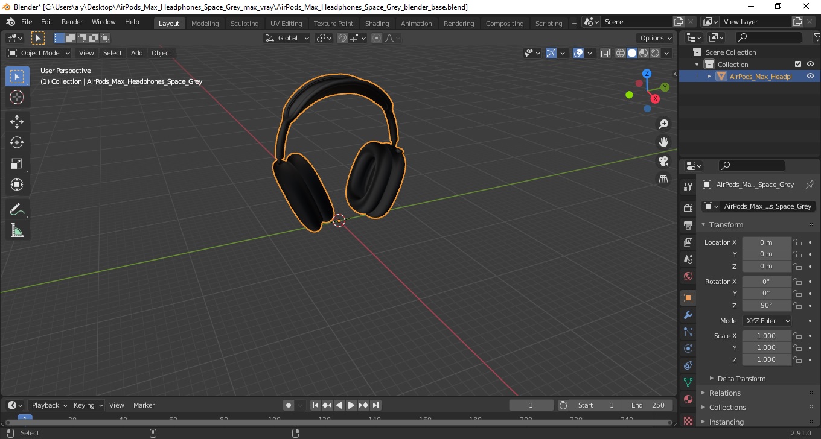Toggle snapping magnet button

click(342, 38)
